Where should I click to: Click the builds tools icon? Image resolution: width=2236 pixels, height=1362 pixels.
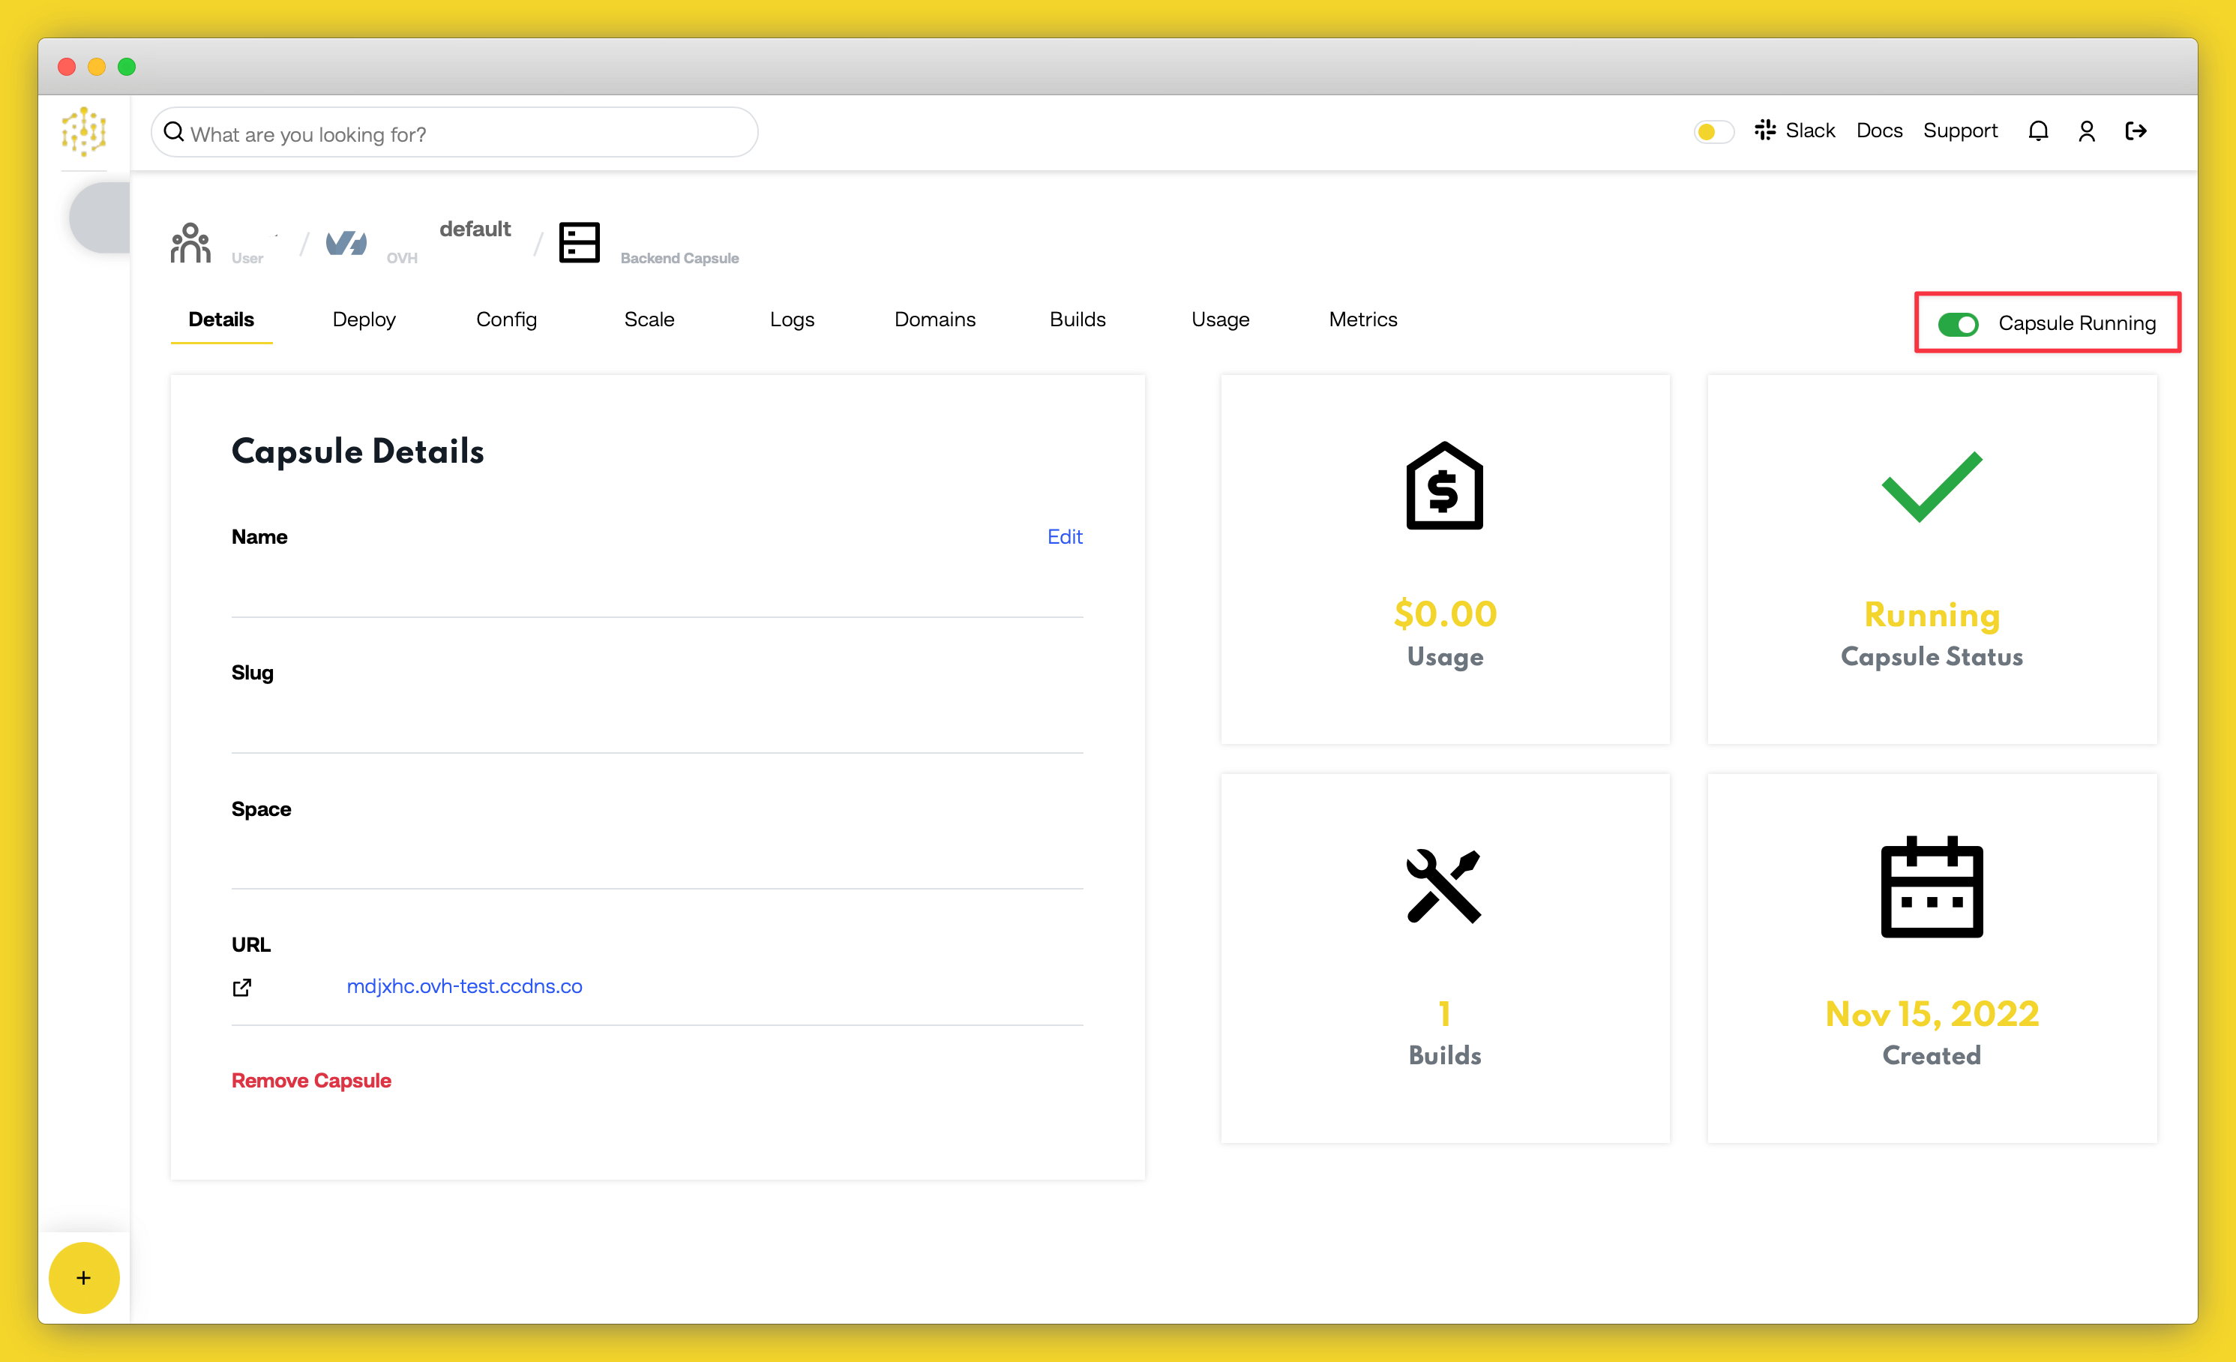1443,886
